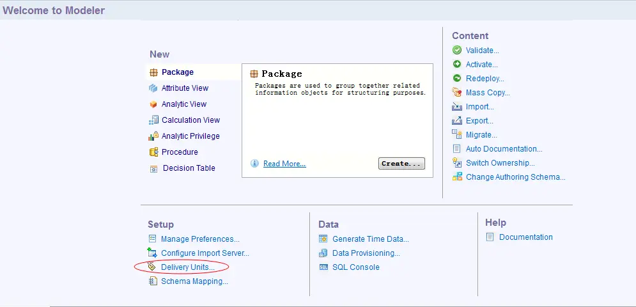This screenshot has height=307, width=636.
Task: Click the Activate arrow icon
Action: [457, 65]
